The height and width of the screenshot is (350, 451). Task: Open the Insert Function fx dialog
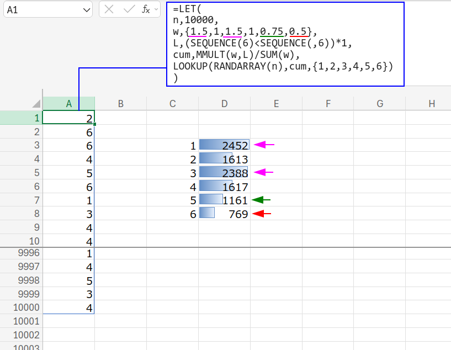pyautogui.click(x=146, y=9)
